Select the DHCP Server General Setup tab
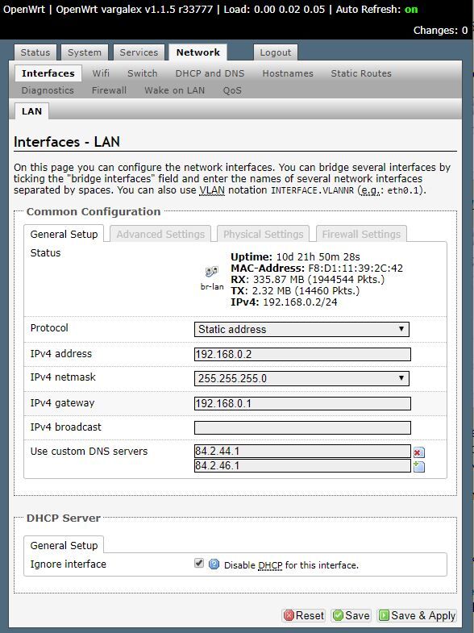Screen dimensions: 474x633 pos(64,545)
